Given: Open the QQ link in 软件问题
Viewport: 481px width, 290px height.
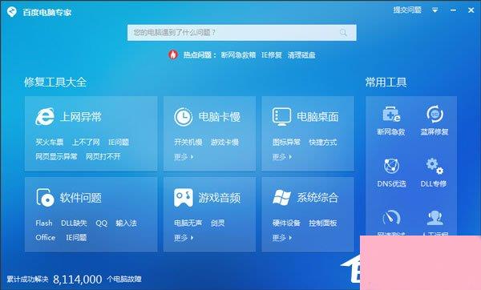Looking at the screenshot, I should [102, 224].
